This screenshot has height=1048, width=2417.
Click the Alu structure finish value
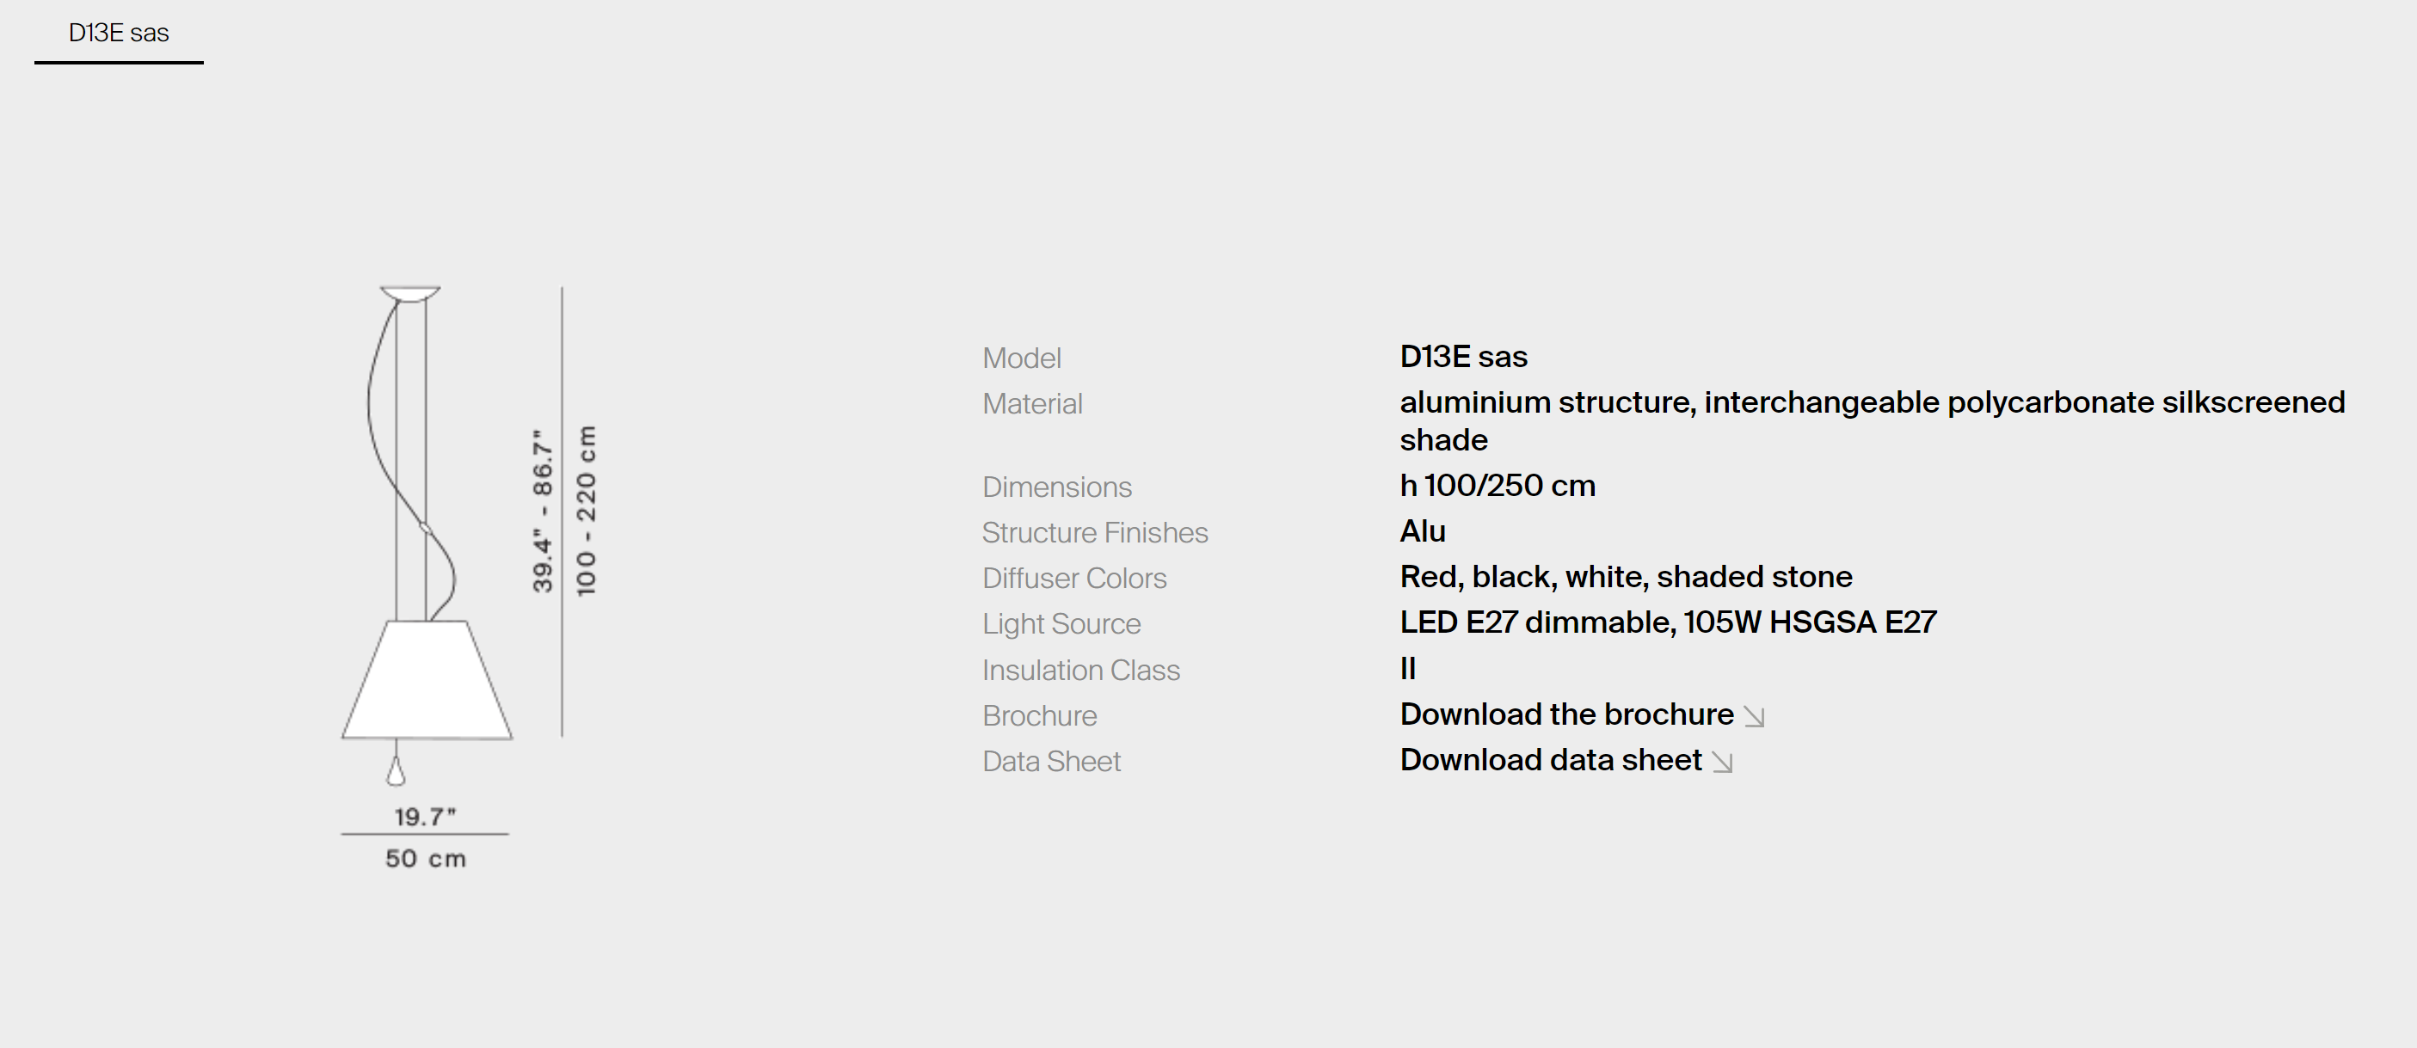coord(1422,532)
